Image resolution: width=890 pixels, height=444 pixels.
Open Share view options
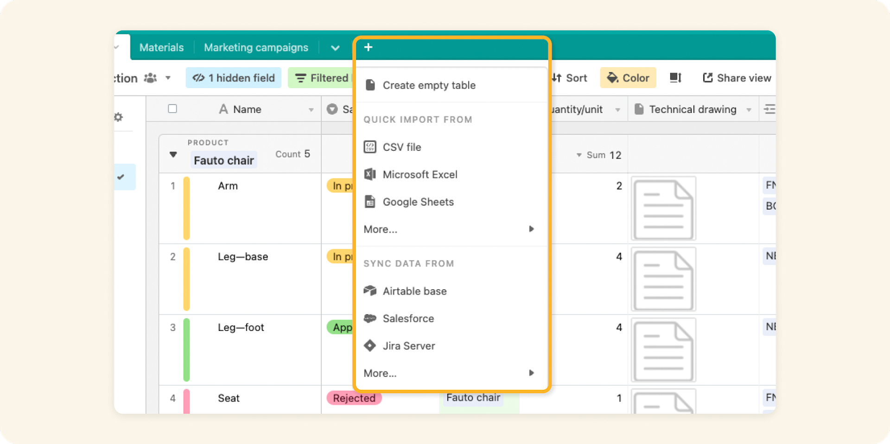[x=736, y=77]
